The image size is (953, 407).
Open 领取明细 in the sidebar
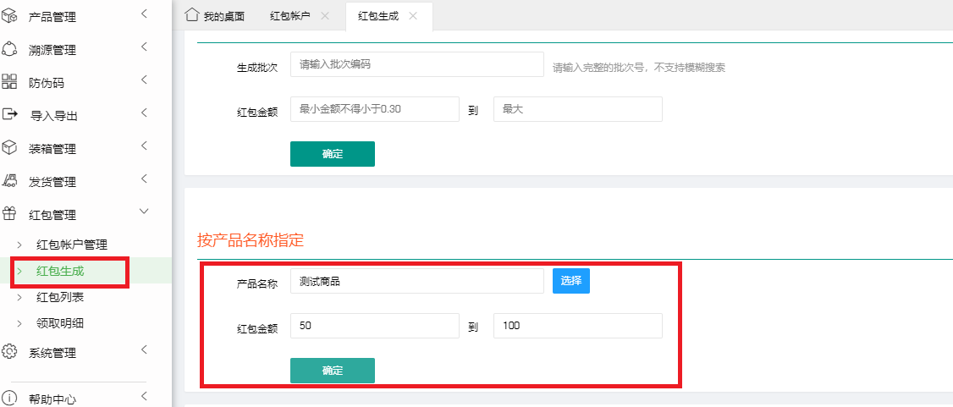click(x=60, y=322)
